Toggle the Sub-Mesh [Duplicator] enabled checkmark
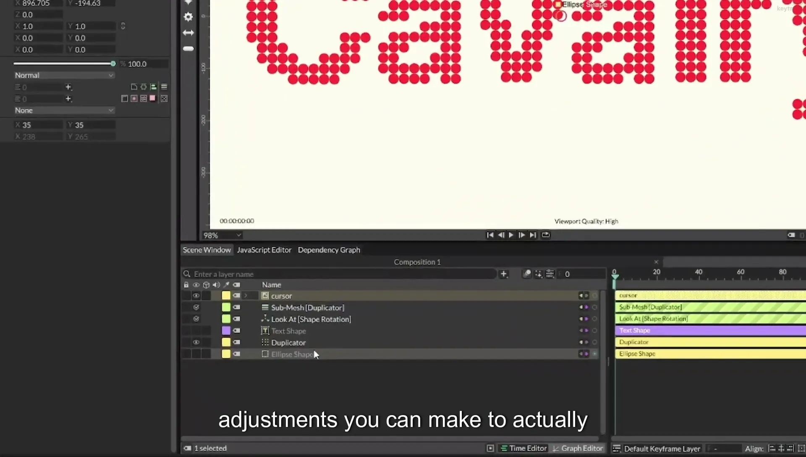806x457 pixels. [196, 307]
